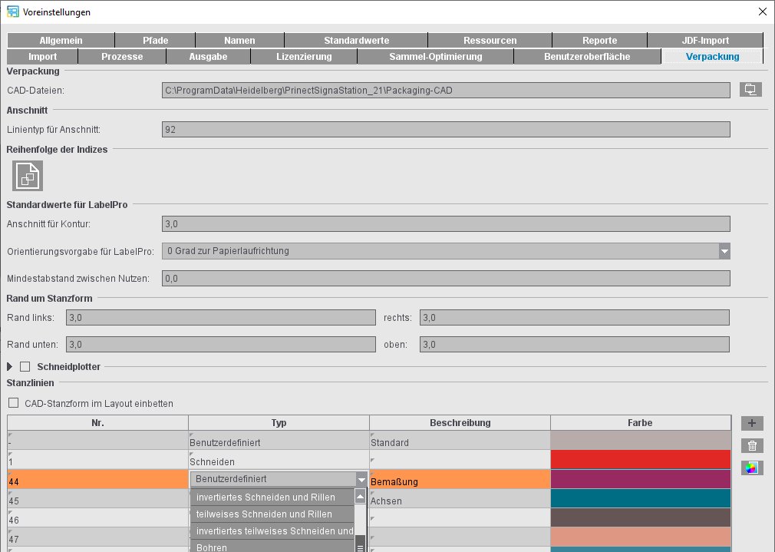775x552 pixels.
Task: Delete selected line with trash icon
Action: 752,445
